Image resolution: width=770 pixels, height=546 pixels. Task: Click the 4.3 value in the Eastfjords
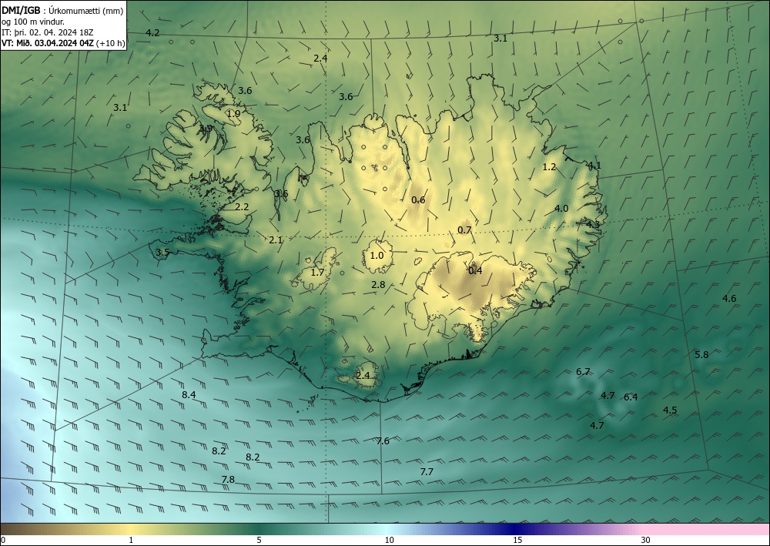(x=593, y=224)
